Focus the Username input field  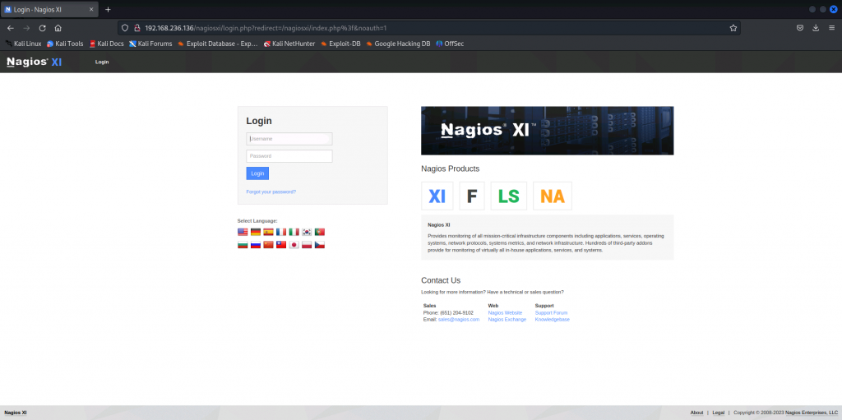289,139
